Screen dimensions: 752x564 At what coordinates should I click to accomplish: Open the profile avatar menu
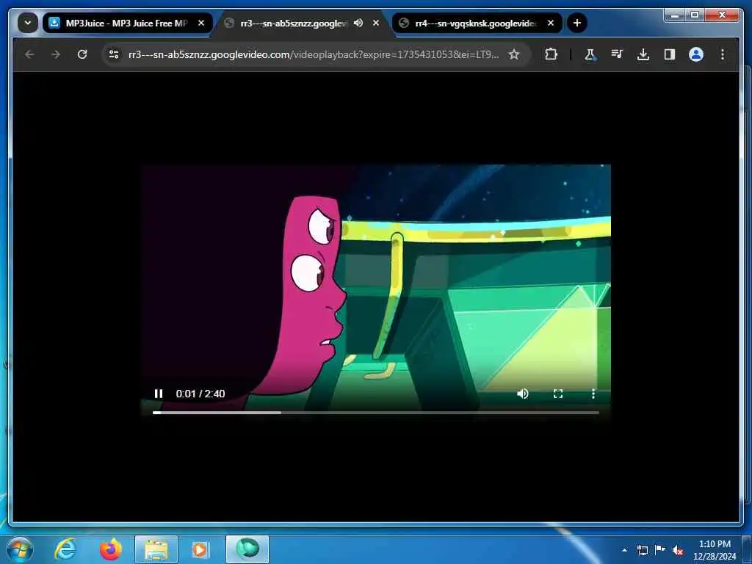pyautogui.click(x=696, y=54)
